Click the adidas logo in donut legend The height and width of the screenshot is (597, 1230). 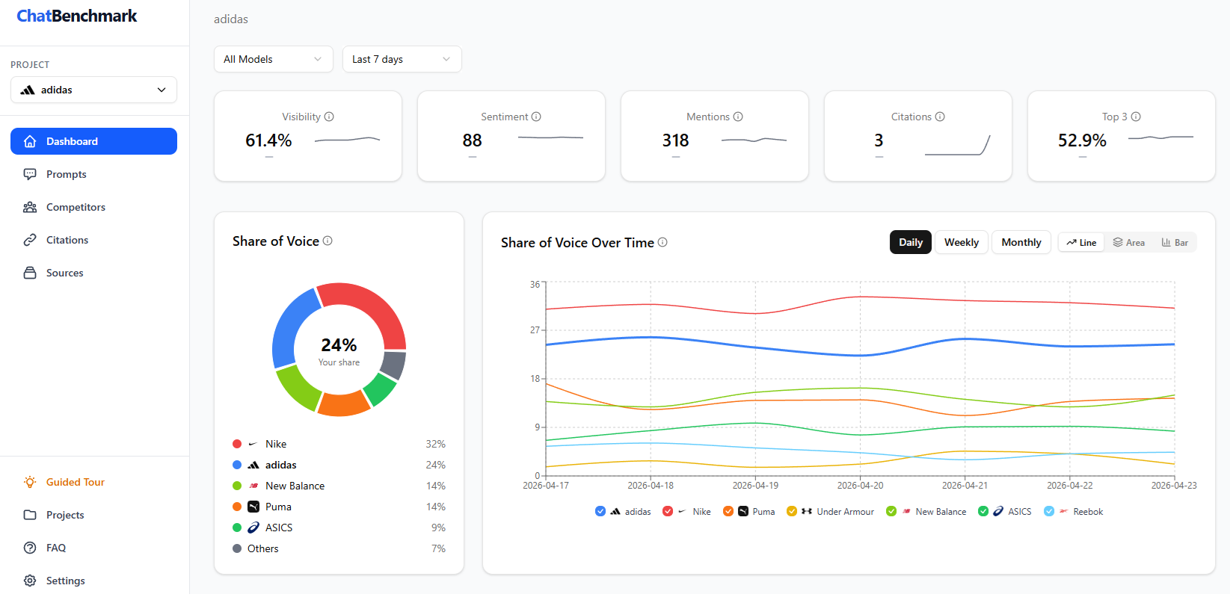tap(253, 465)
